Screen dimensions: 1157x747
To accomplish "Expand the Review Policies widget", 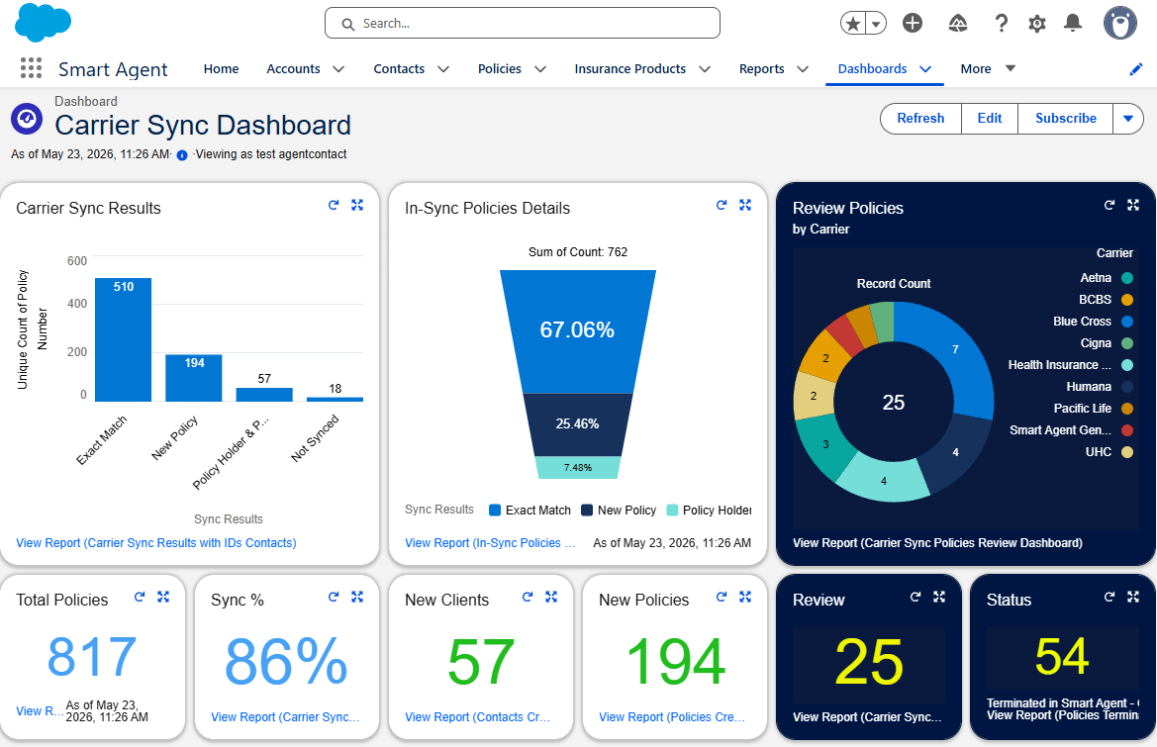I will click(x=1133, y=205).
